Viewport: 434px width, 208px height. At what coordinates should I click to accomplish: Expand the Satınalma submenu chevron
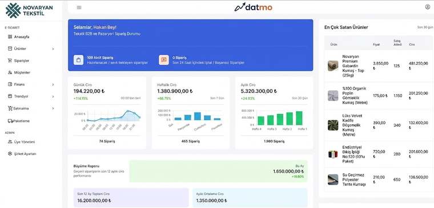point(53,108)
